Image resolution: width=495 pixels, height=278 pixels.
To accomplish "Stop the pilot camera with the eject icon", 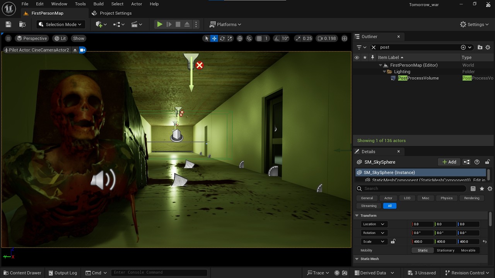I will pyautogui.click(x=75, y=50).
